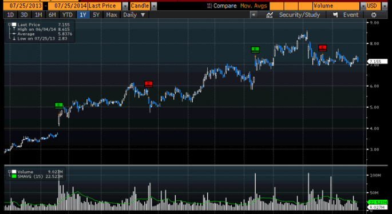Click the first empty orange moving average field

276,6
